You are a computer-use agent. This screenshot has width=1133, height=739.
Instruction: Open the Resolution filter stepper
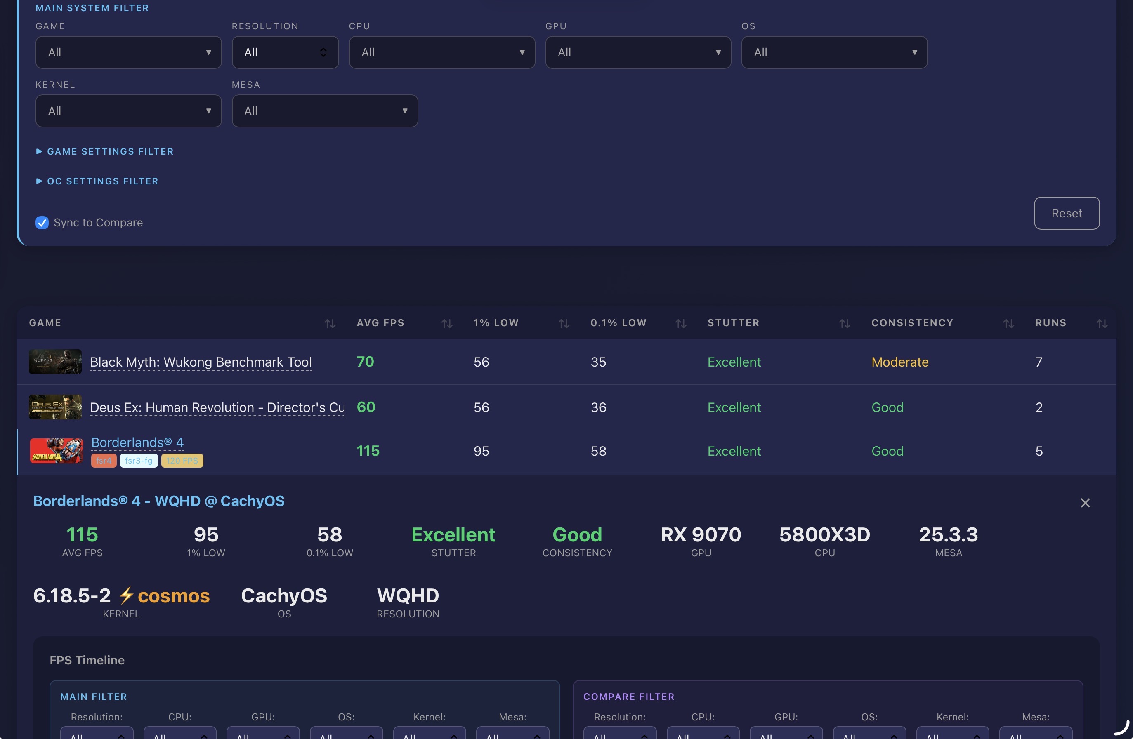point(285,52)
